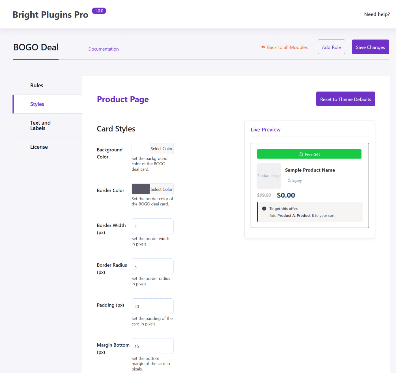Click the Padding input field
This screenshot has width=396, height=373.
click(x=152, y=306)
